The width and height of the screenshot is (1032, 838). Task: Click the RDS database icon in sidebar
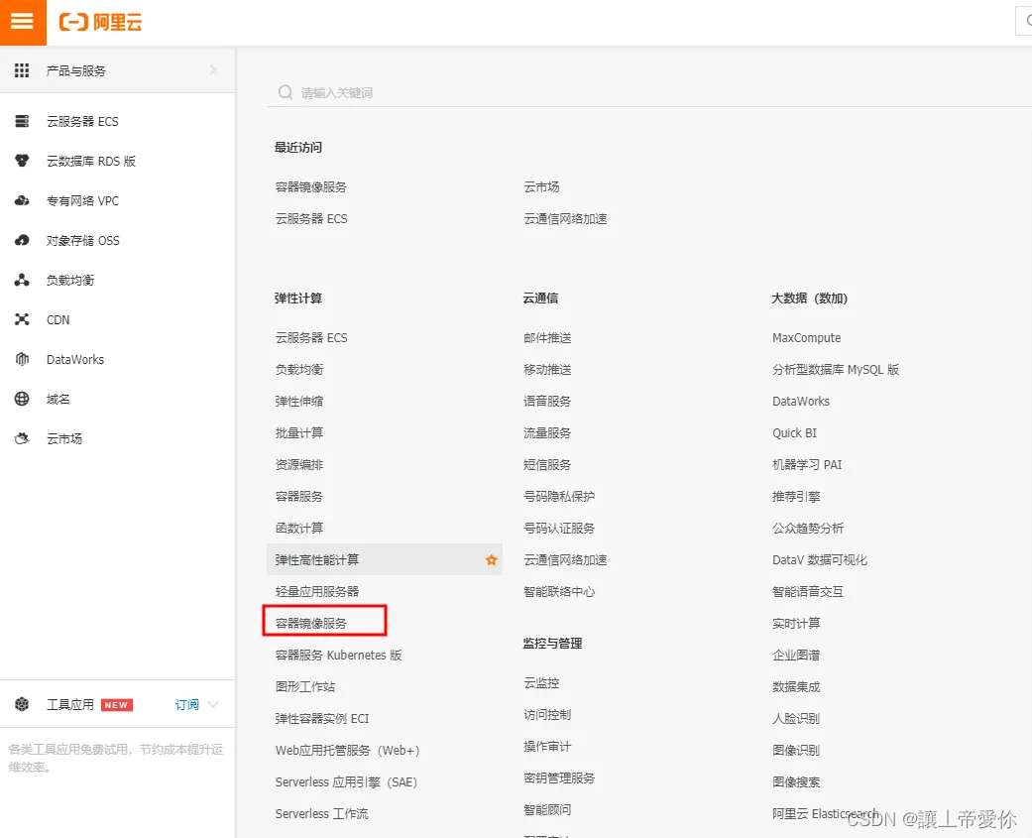(22, 161)
